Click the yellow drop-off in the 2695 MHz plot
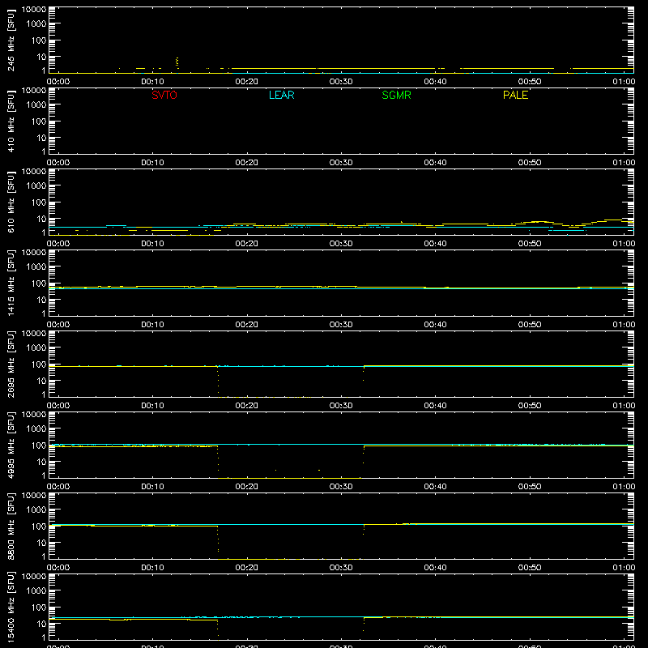 (x=218, y=381)
